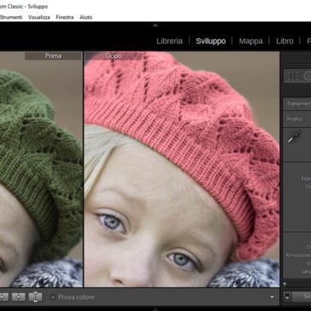311x311 pixels.
Task: Open the toolbar options dropdown arrow
Action: click(273, 297)
